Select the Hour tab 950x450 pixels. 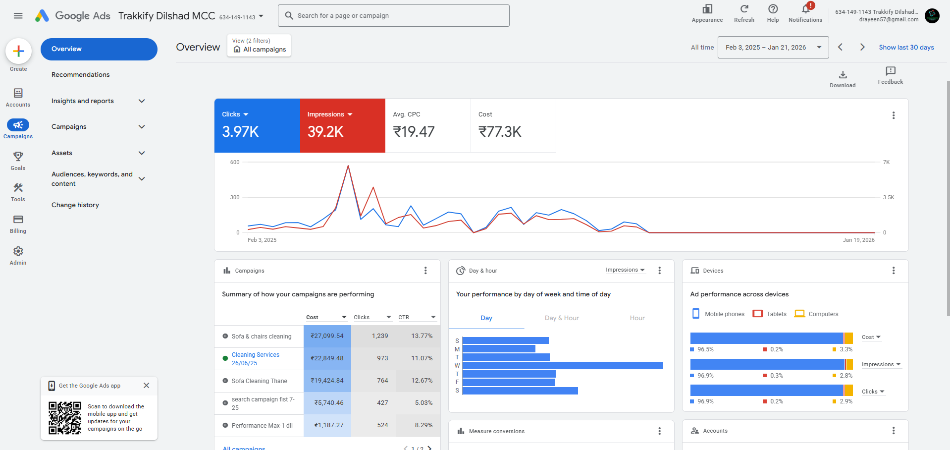(637, 318)
